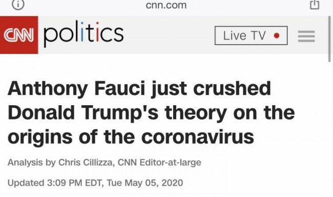This screenshot has width=333, height=197.
Task: Tap the site info icon in address bar
Action: (x=18, y=4)
